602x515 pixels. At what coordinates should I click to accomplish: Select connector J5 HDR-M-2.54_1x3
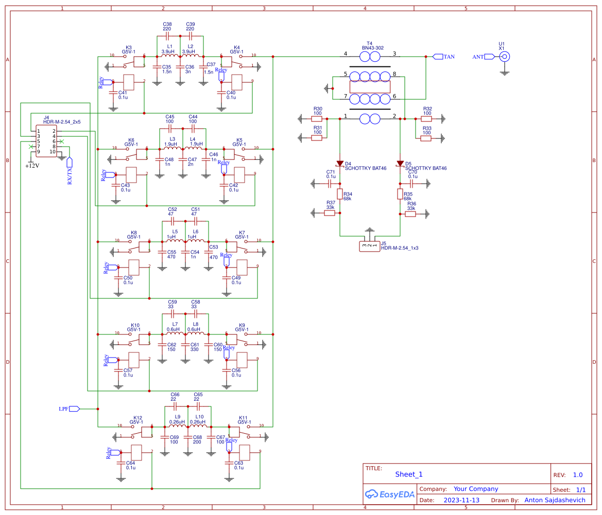(369, 245)
